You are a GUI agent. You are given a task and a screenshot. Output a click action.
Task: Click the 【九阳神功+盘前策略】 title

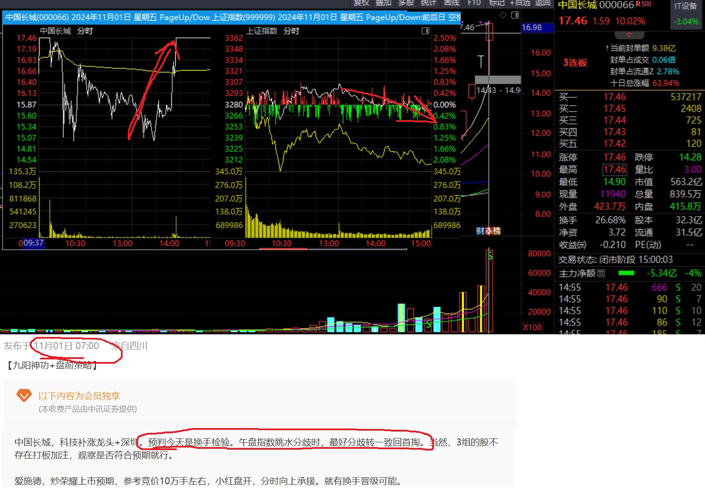pos(51,365)
